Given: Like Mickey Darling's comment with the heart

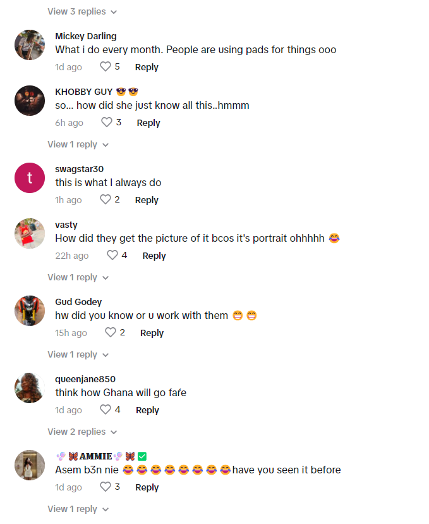Looking at the screenshot, I should pyautogui.click(x=106, y=66).
